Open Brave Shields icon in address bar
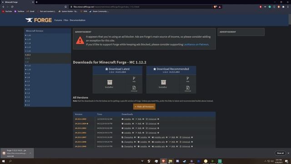 coord(215,7)
